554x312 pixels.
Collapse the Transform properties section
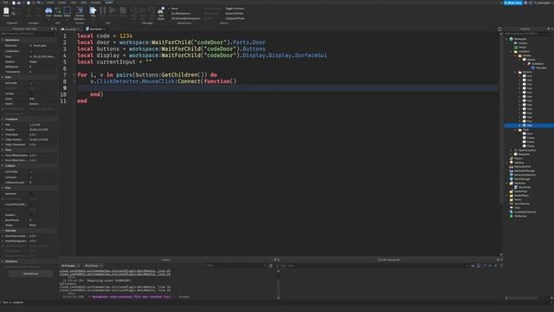pyautogui.click(x=3, y=120)
